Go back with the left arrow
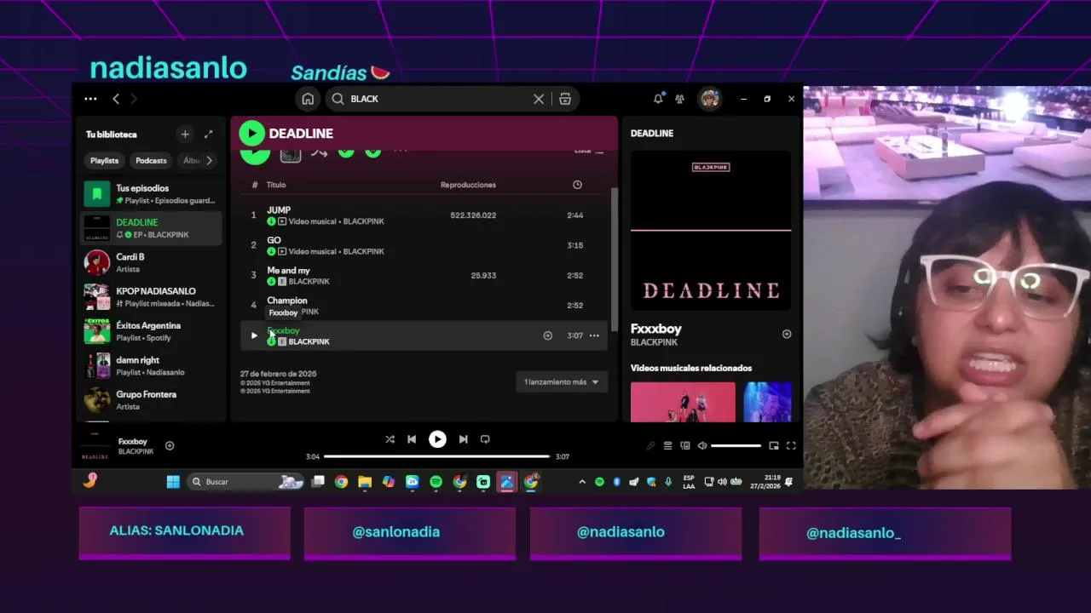The height and width of the screenshot is (613, 1091). pyautogui.click(x=116, y=99)
